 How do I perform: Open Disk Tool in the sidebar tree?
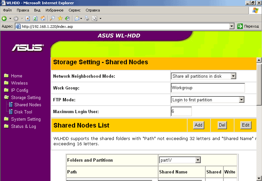point(23,112)
